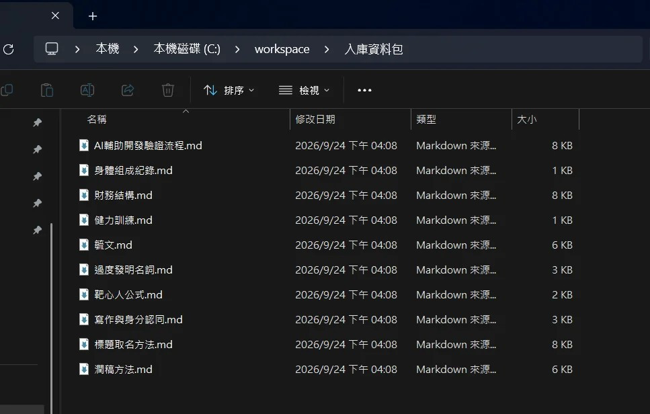Image resolution: width=650 pixels, height=414 pixels.
Task: Click the delete trash can icon
Action: pos(168,90)
